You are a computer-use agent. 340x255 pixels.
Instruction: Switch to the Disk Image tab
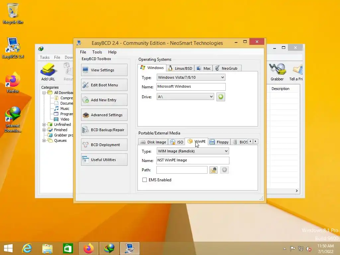[x=153, y=142]
